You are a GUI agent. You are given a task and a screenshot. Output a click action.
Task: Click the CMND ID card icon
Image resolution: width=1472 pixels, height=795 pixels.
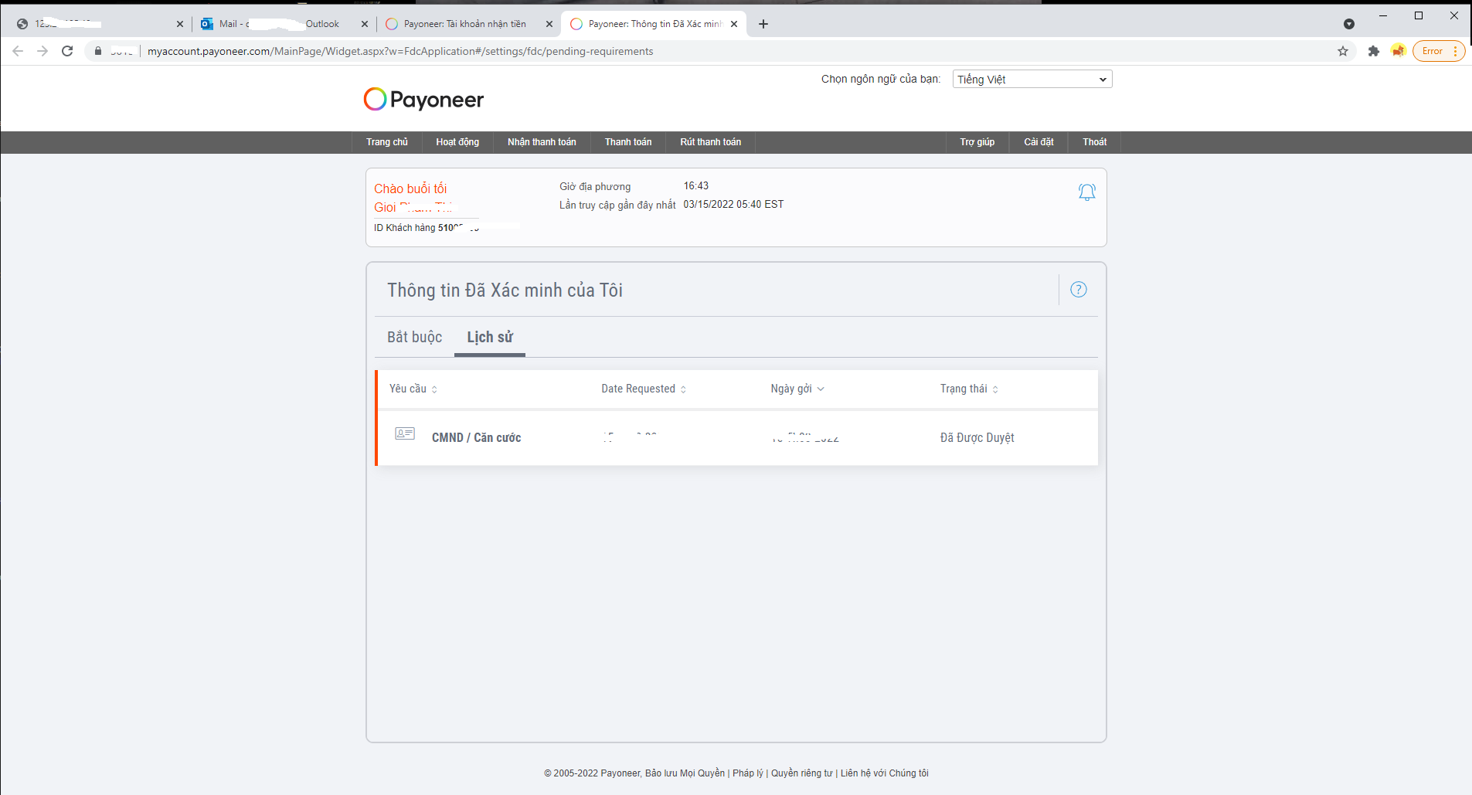click(405, 433)
